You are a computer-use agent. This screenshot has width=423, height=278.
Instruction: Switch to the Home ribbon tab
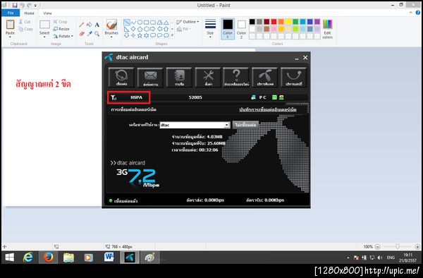(x=29, y=13)
